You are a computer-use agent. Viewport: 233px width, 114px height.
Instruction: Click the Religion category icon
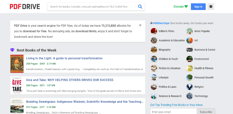point(189,87)
